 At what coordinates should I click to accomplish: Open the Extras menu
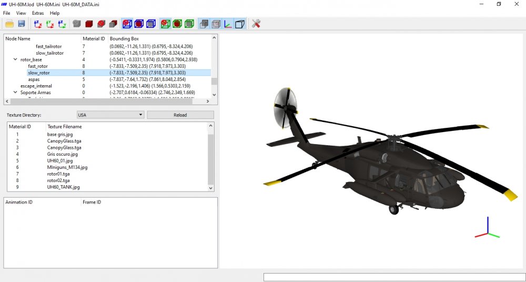38,13
